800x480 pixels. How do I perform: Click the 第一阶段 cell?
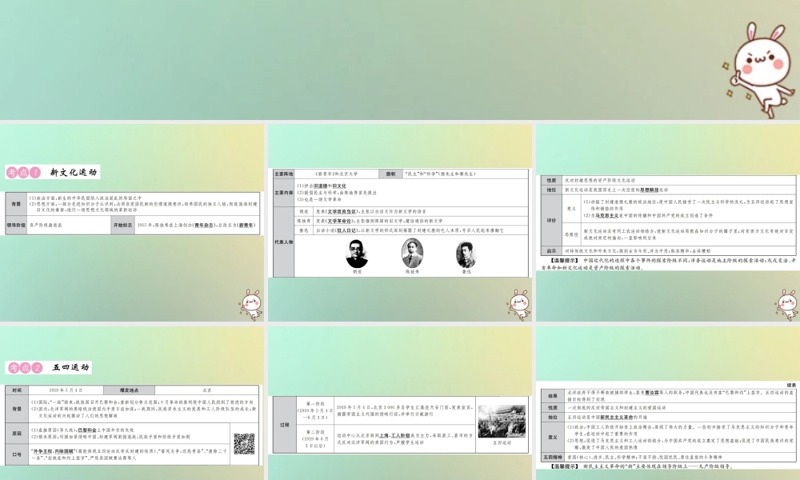coord(315,410)
